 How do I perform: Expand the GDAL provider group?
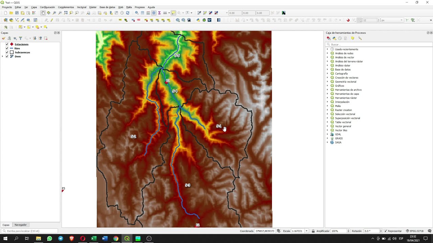pyautogui.click(x=327, y=134)
